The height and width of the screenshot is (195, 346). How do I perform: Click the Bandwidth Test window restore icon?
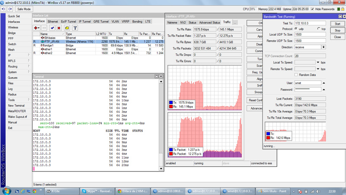click(x=340, y=16)
